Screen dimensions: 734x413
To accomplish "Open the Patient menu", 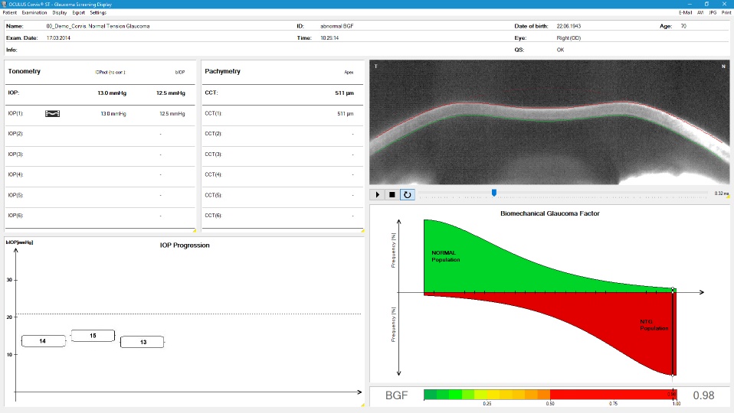I will coord(10,13).
